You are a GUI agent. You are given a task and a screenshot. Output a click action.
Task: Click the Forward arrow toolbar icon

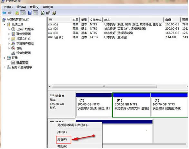10,13
